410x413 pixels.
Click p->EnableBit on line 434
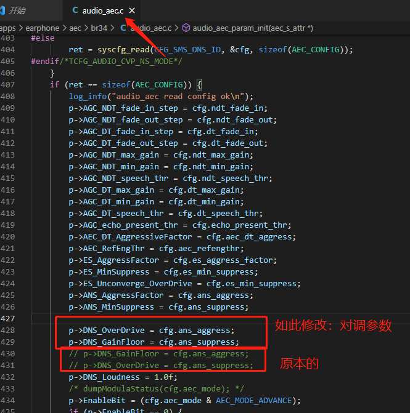coord(97,401)
